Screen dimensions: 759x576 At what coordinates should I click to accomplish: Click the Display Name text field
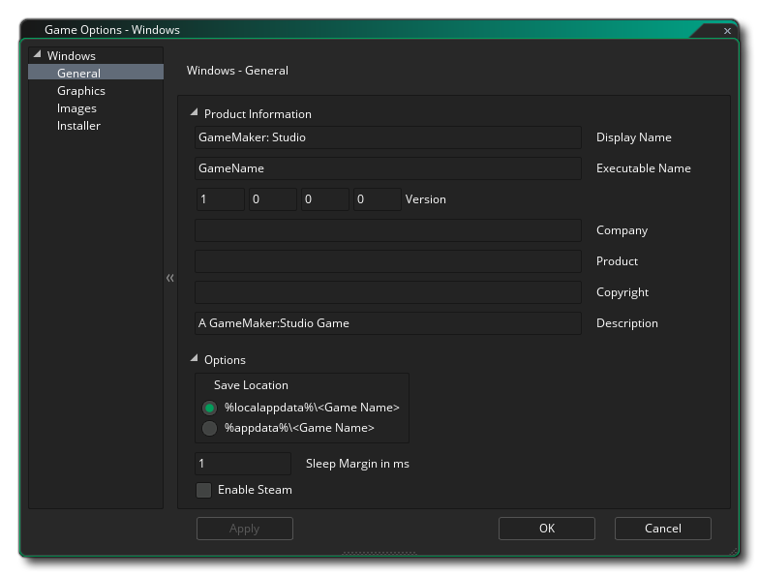point(387,137)
